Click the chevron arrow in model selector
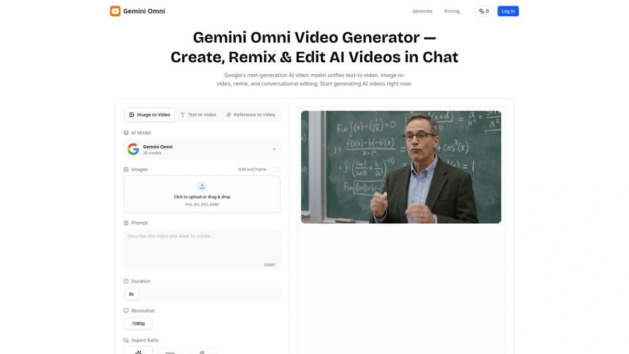 tap(274, 149)
